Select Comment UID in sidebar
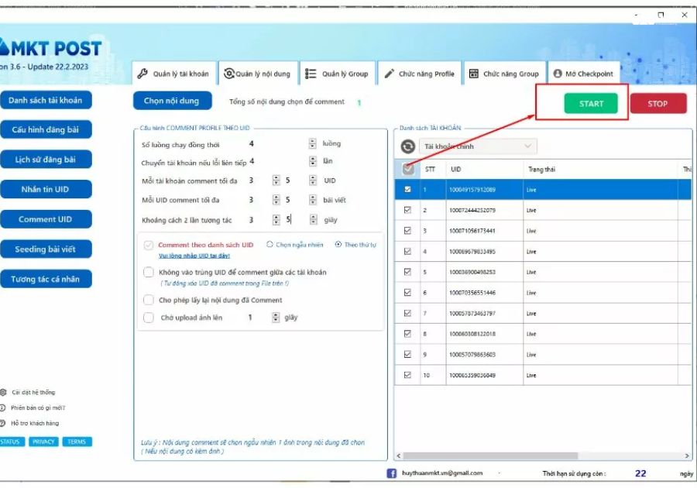Viewport: 697px width, 488px height. 46,219
